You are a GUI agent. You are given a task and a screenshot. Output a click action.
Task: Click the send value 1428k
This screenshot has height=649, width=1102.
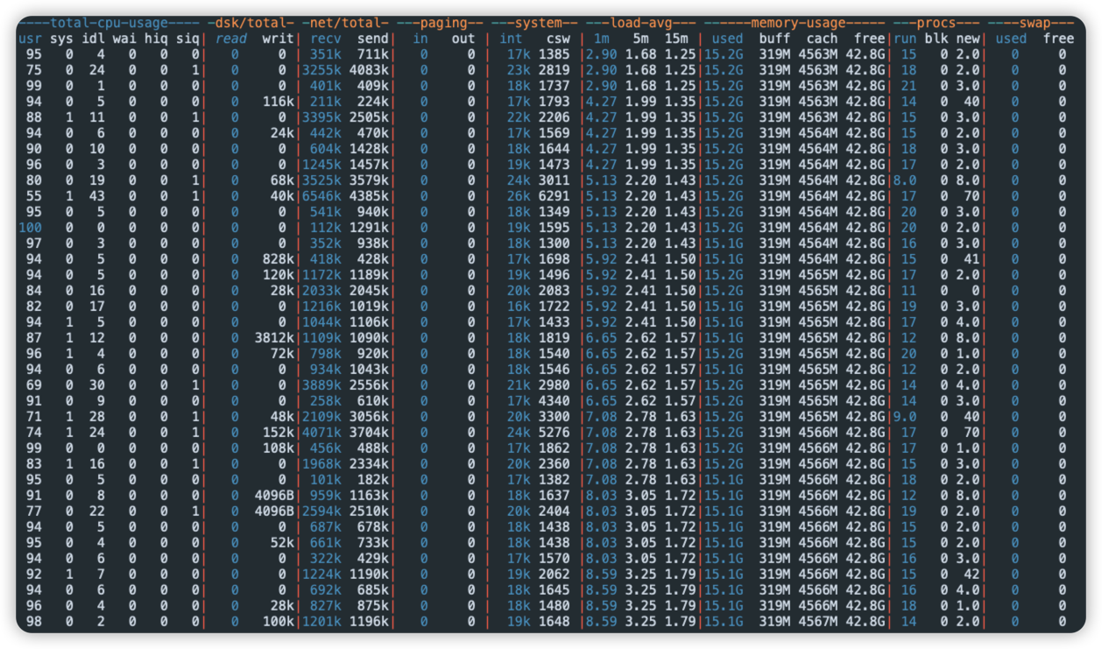(370, 149)
